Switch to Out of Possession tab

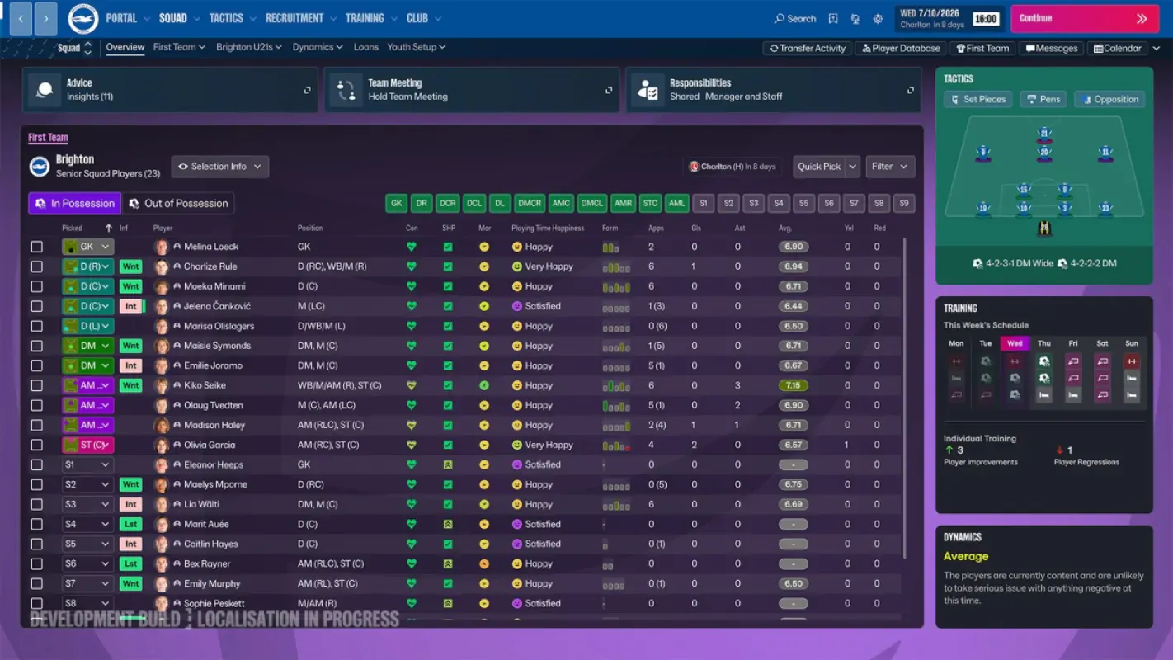[x=178, y=203]
